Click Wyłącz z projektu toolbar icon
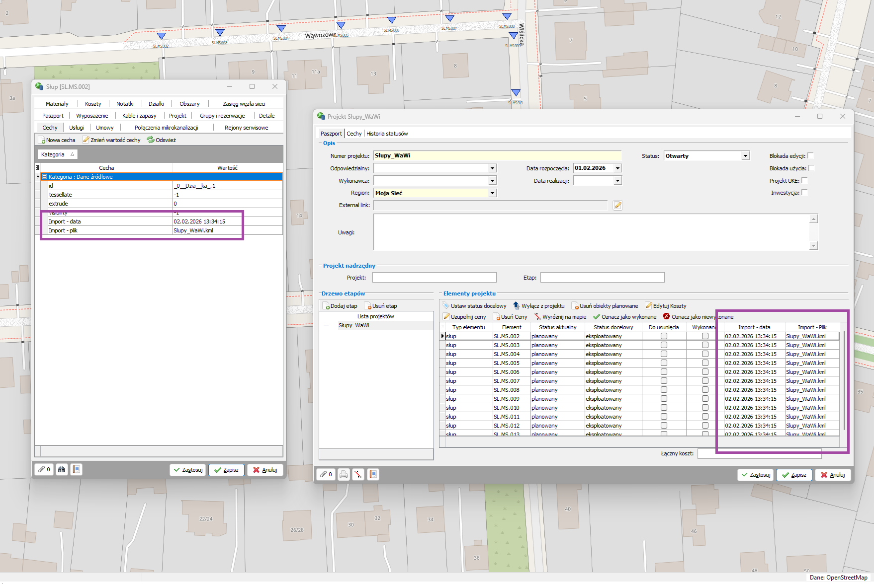 click(x=517, y=306)
